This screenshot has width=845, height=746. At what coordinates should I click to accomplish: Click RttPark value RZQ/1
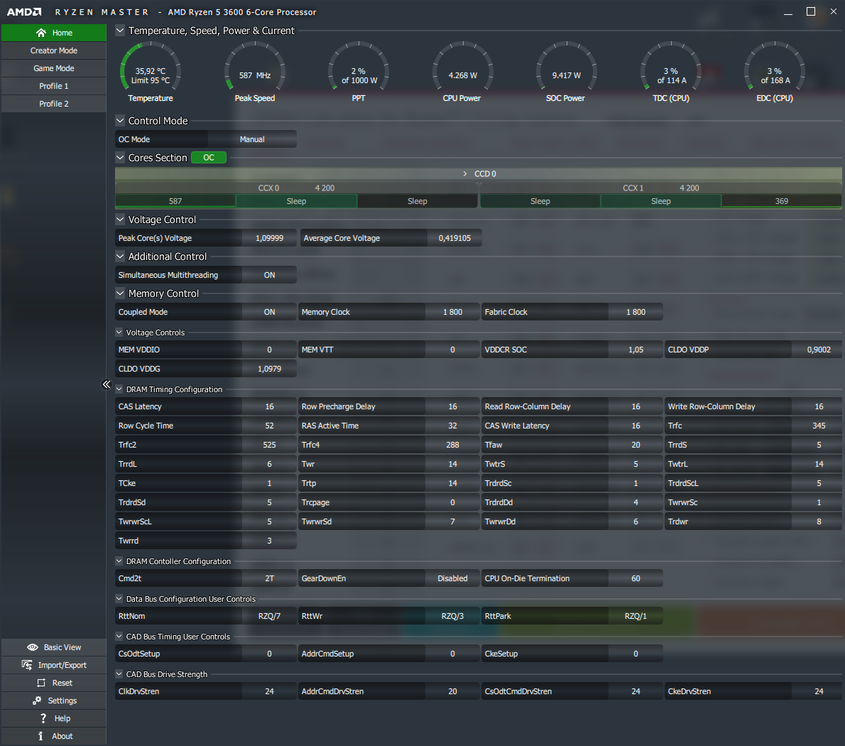click(x=636, y=616)
